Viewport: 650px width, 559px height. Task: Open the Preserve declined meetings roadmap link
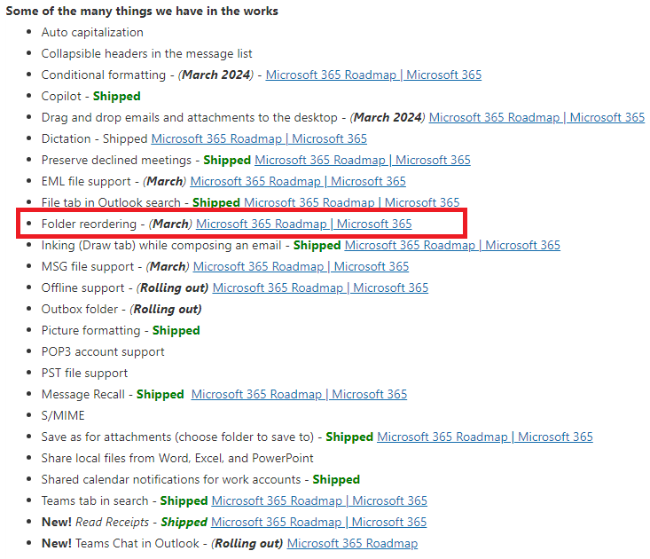[x=363, y=160]
